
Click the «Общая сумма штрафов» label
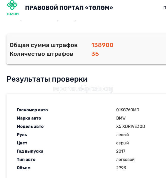pos(44,45)
